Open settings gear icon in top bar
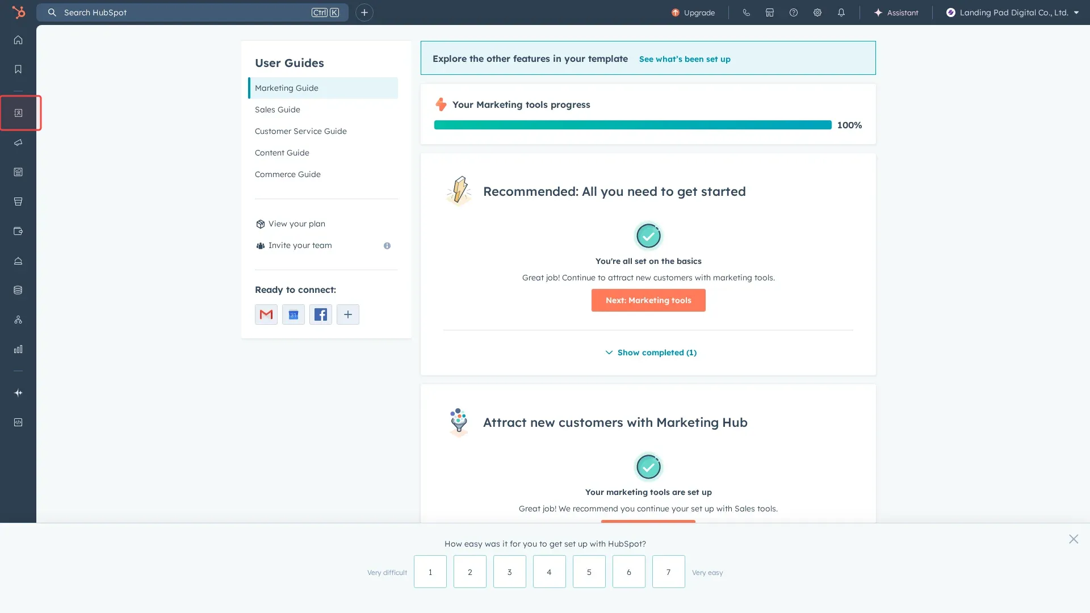The height and width of the screenshot is (613, 1090). 817,12
